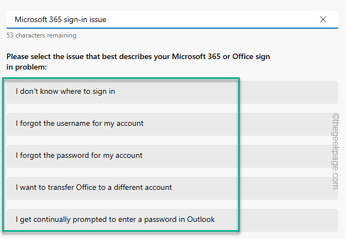Choose the continually prompted for password in Outlook option
This screenshot has width=346, height=239.
(172, 220)
